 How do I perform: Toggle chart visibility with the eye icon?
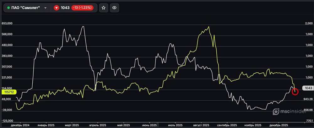[114, 8]
